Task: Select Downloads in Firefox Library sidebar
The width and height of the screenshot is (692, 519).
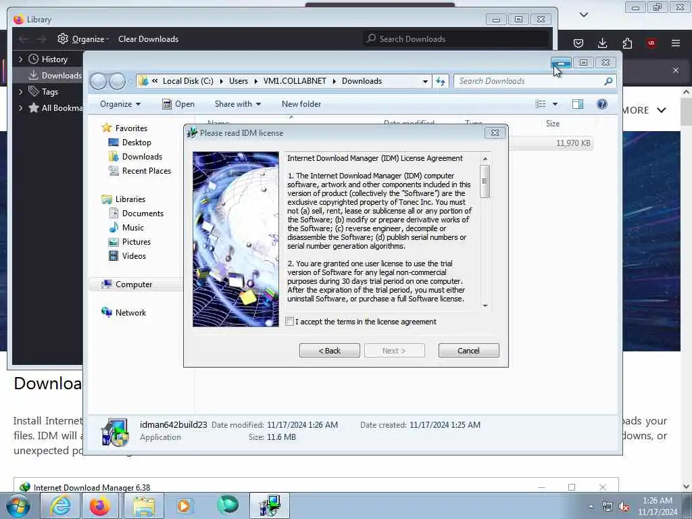Action: (x=55, y=76)
